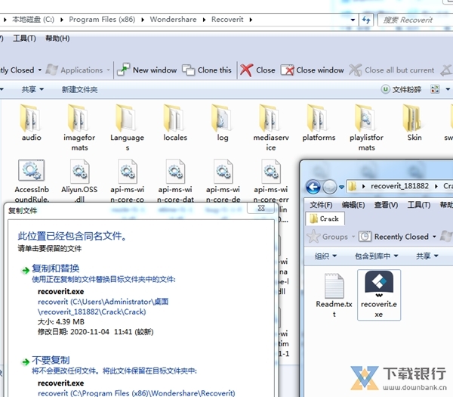
Task: Select the api-ms-win-core-dat dll file
Action: click(175, 181)
